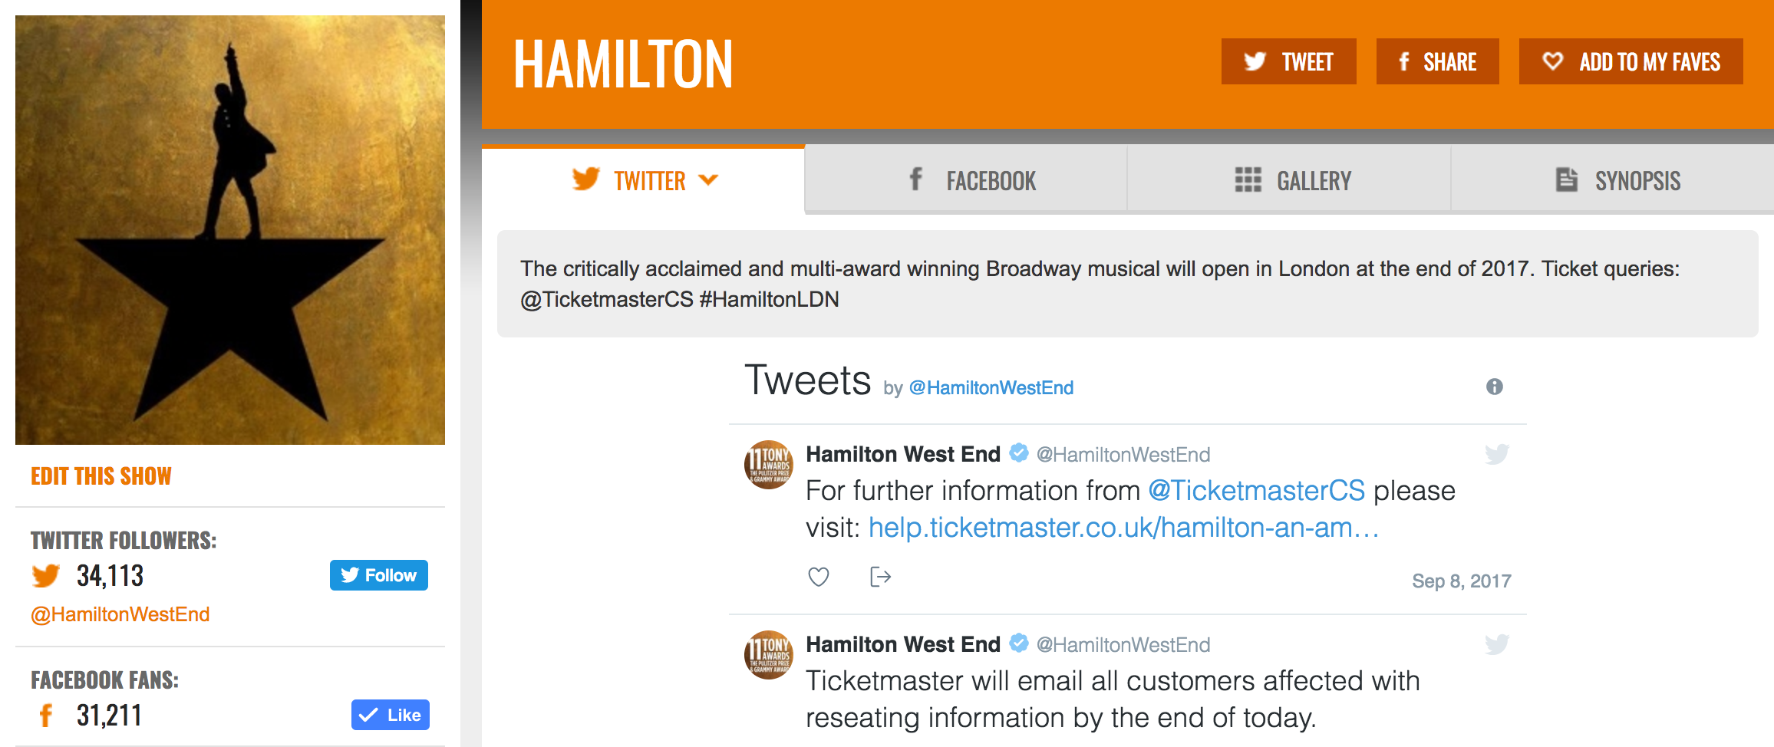The height and width of the screenshot is (747, 1774).
Task: Click the Facebook Share button
Action: coord(1438,61)
